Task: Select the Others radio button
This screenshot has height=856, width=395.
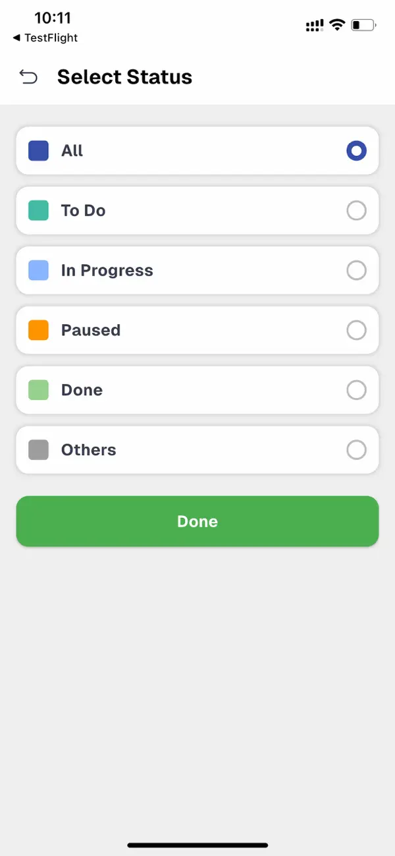Action: tap(356, 449)
